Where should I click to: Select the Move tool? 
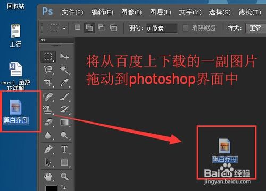(64, 57)
